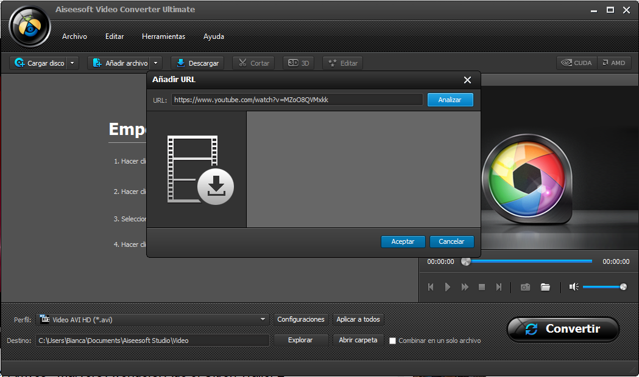Click the Destino path field
The width and height of the screenshot is (639, 377).
pyautogui.click(x=153, y=341)
